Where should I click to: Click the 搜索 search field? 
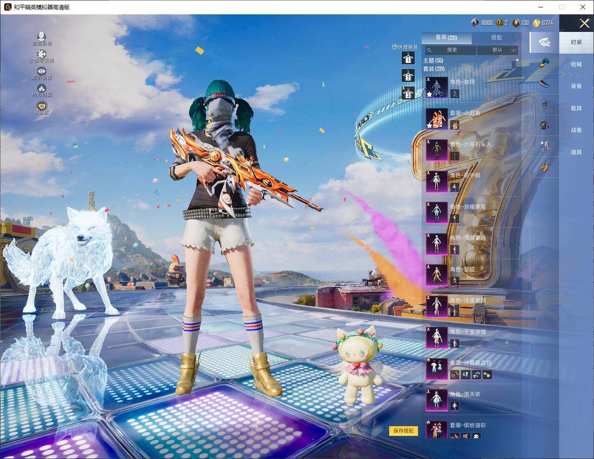tap(451, 50)
